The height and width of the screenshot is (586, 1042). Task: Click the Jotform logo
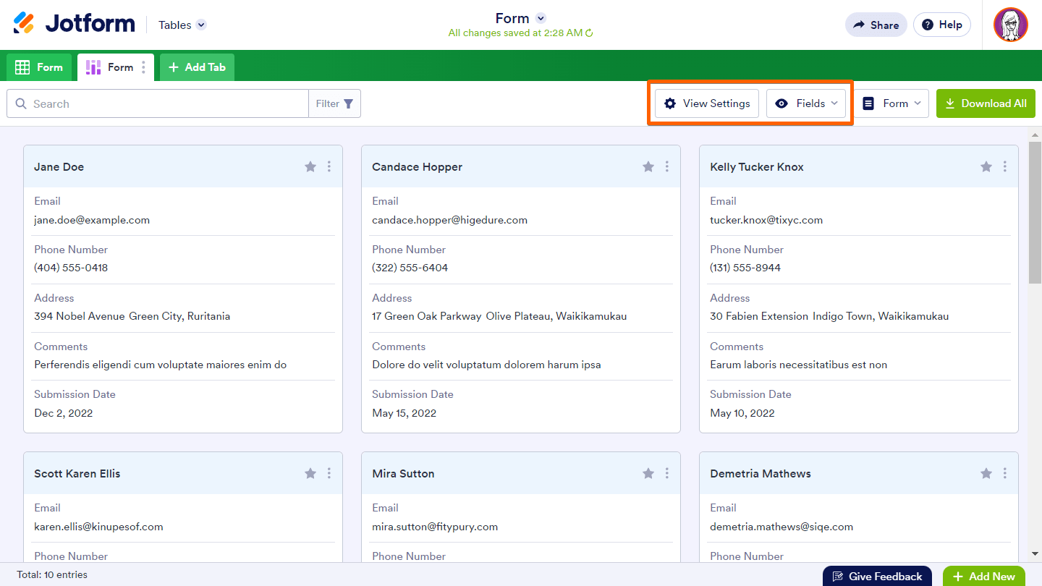point(74,24)
